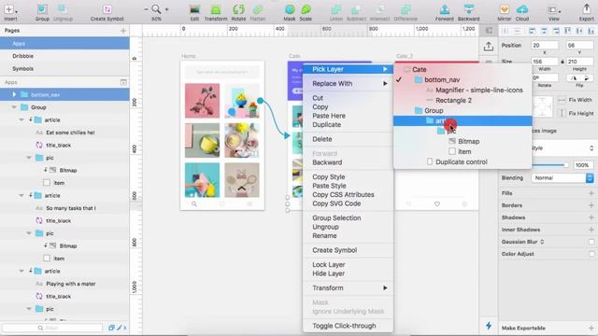Image resolution: width=598 pixels, height=336 pixels.
Task: Collapse the second article layer
Action: point(21,195)
